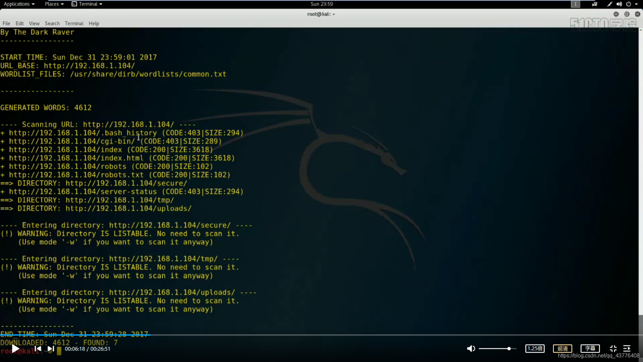
Task: Click the 'Entering directory' secure/ line
Action: point(126,225)
